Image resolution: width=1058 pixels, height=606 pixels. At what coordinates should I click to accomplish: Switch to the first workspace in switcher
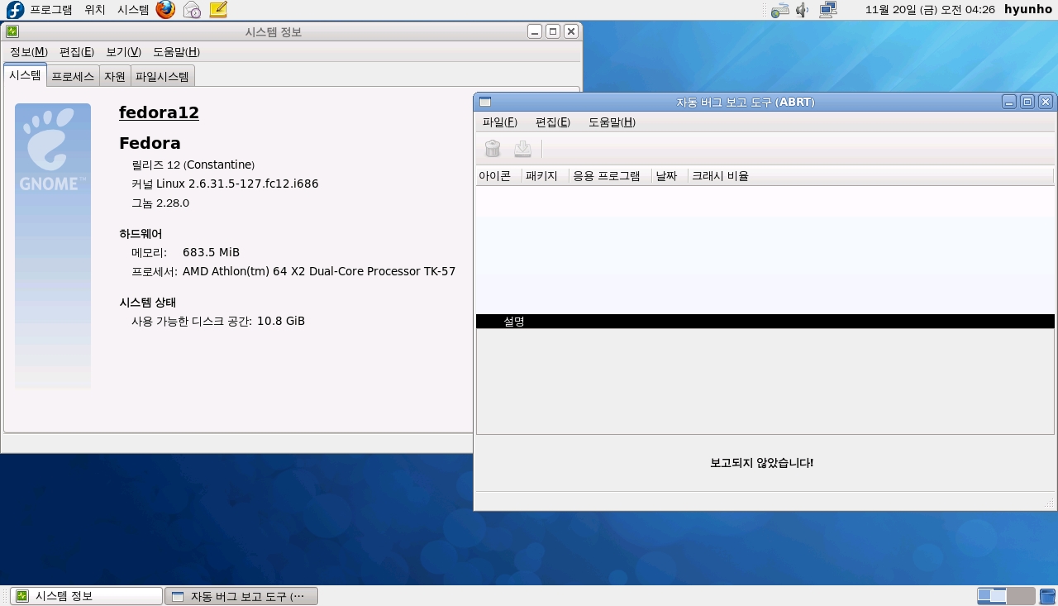(x=992, y=596)
